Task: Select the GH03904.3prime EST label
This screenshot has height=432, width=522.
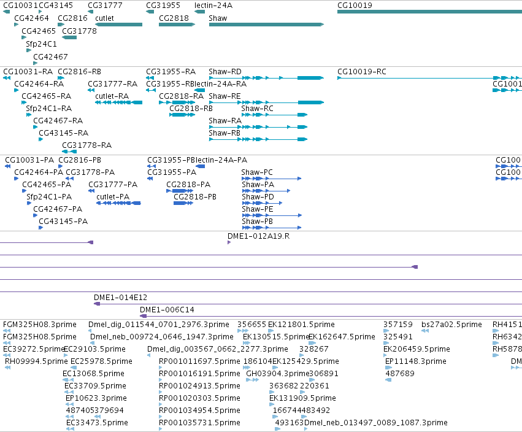Action: point(278,374)
